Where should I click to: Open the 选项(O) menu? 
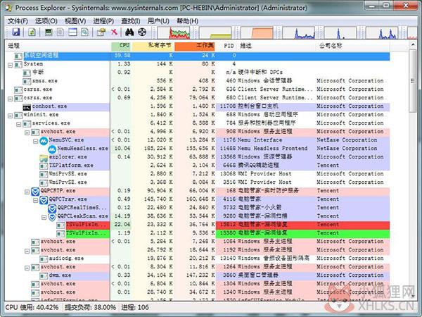(x=46, y=21)
